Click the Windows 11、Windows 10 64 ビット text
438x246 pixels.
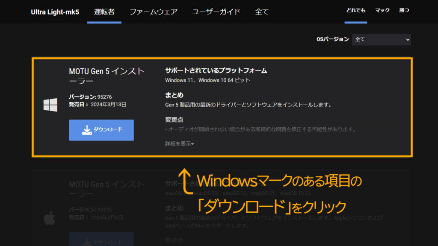click(x=207, y=80)
